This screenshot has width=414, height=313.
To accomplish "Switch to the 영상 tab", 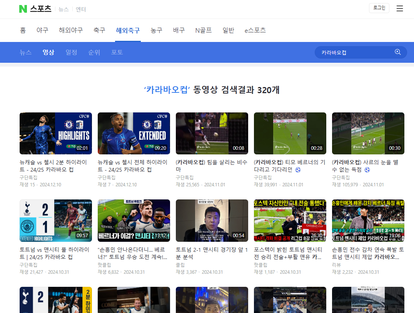I will tap(48, 52).
